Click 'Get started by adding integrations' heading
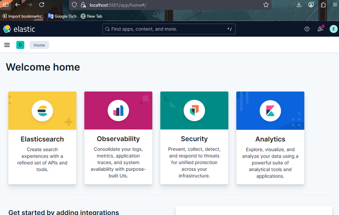Image resolution: width=339 pixels, height=215 pixels. pos(64,212)
